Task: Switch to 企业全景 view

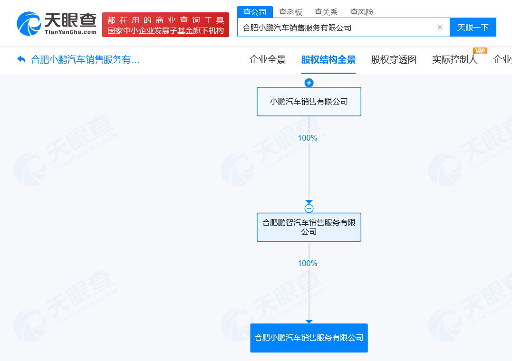Action: 267,60
